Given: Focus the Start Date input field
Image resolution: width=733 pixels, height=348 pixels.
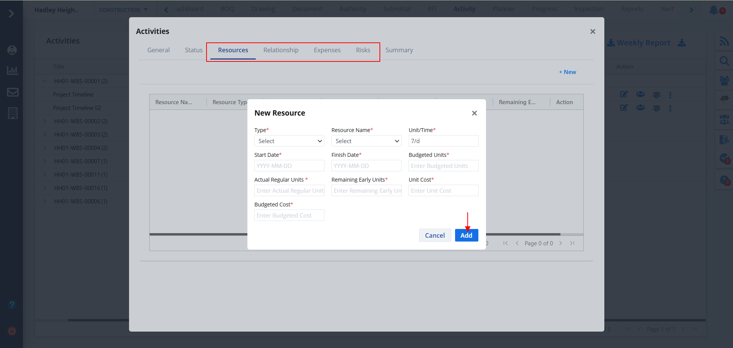Looking at the screenshot, I should pyautogui.click(x=289, y=166).
